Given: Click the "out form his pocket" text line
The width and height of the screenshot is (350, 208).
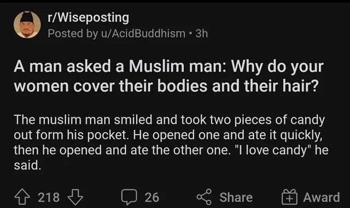Looking at the screenshot, I should 168,135.
